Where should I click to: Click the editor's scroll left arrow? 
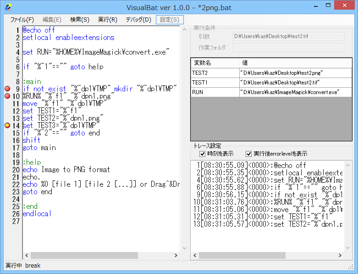27,255
